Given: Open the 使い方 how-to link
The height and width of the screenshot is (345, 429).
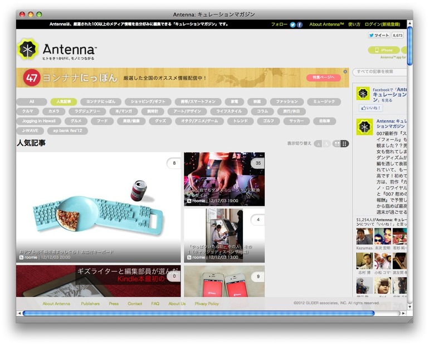Looking at the screenshot, I should click(x=354, y=24).
